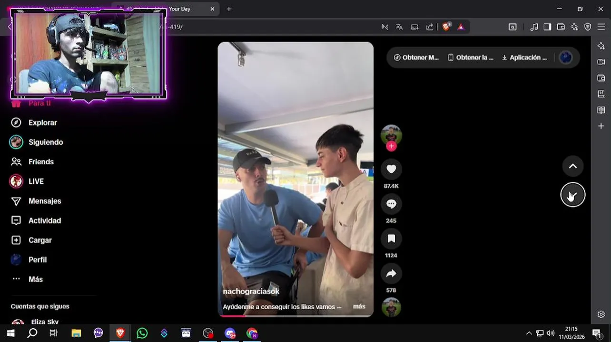This screenshot has width=611, height=342.
Task: Open Task View in the taskbar
Action: pos(54,333)
